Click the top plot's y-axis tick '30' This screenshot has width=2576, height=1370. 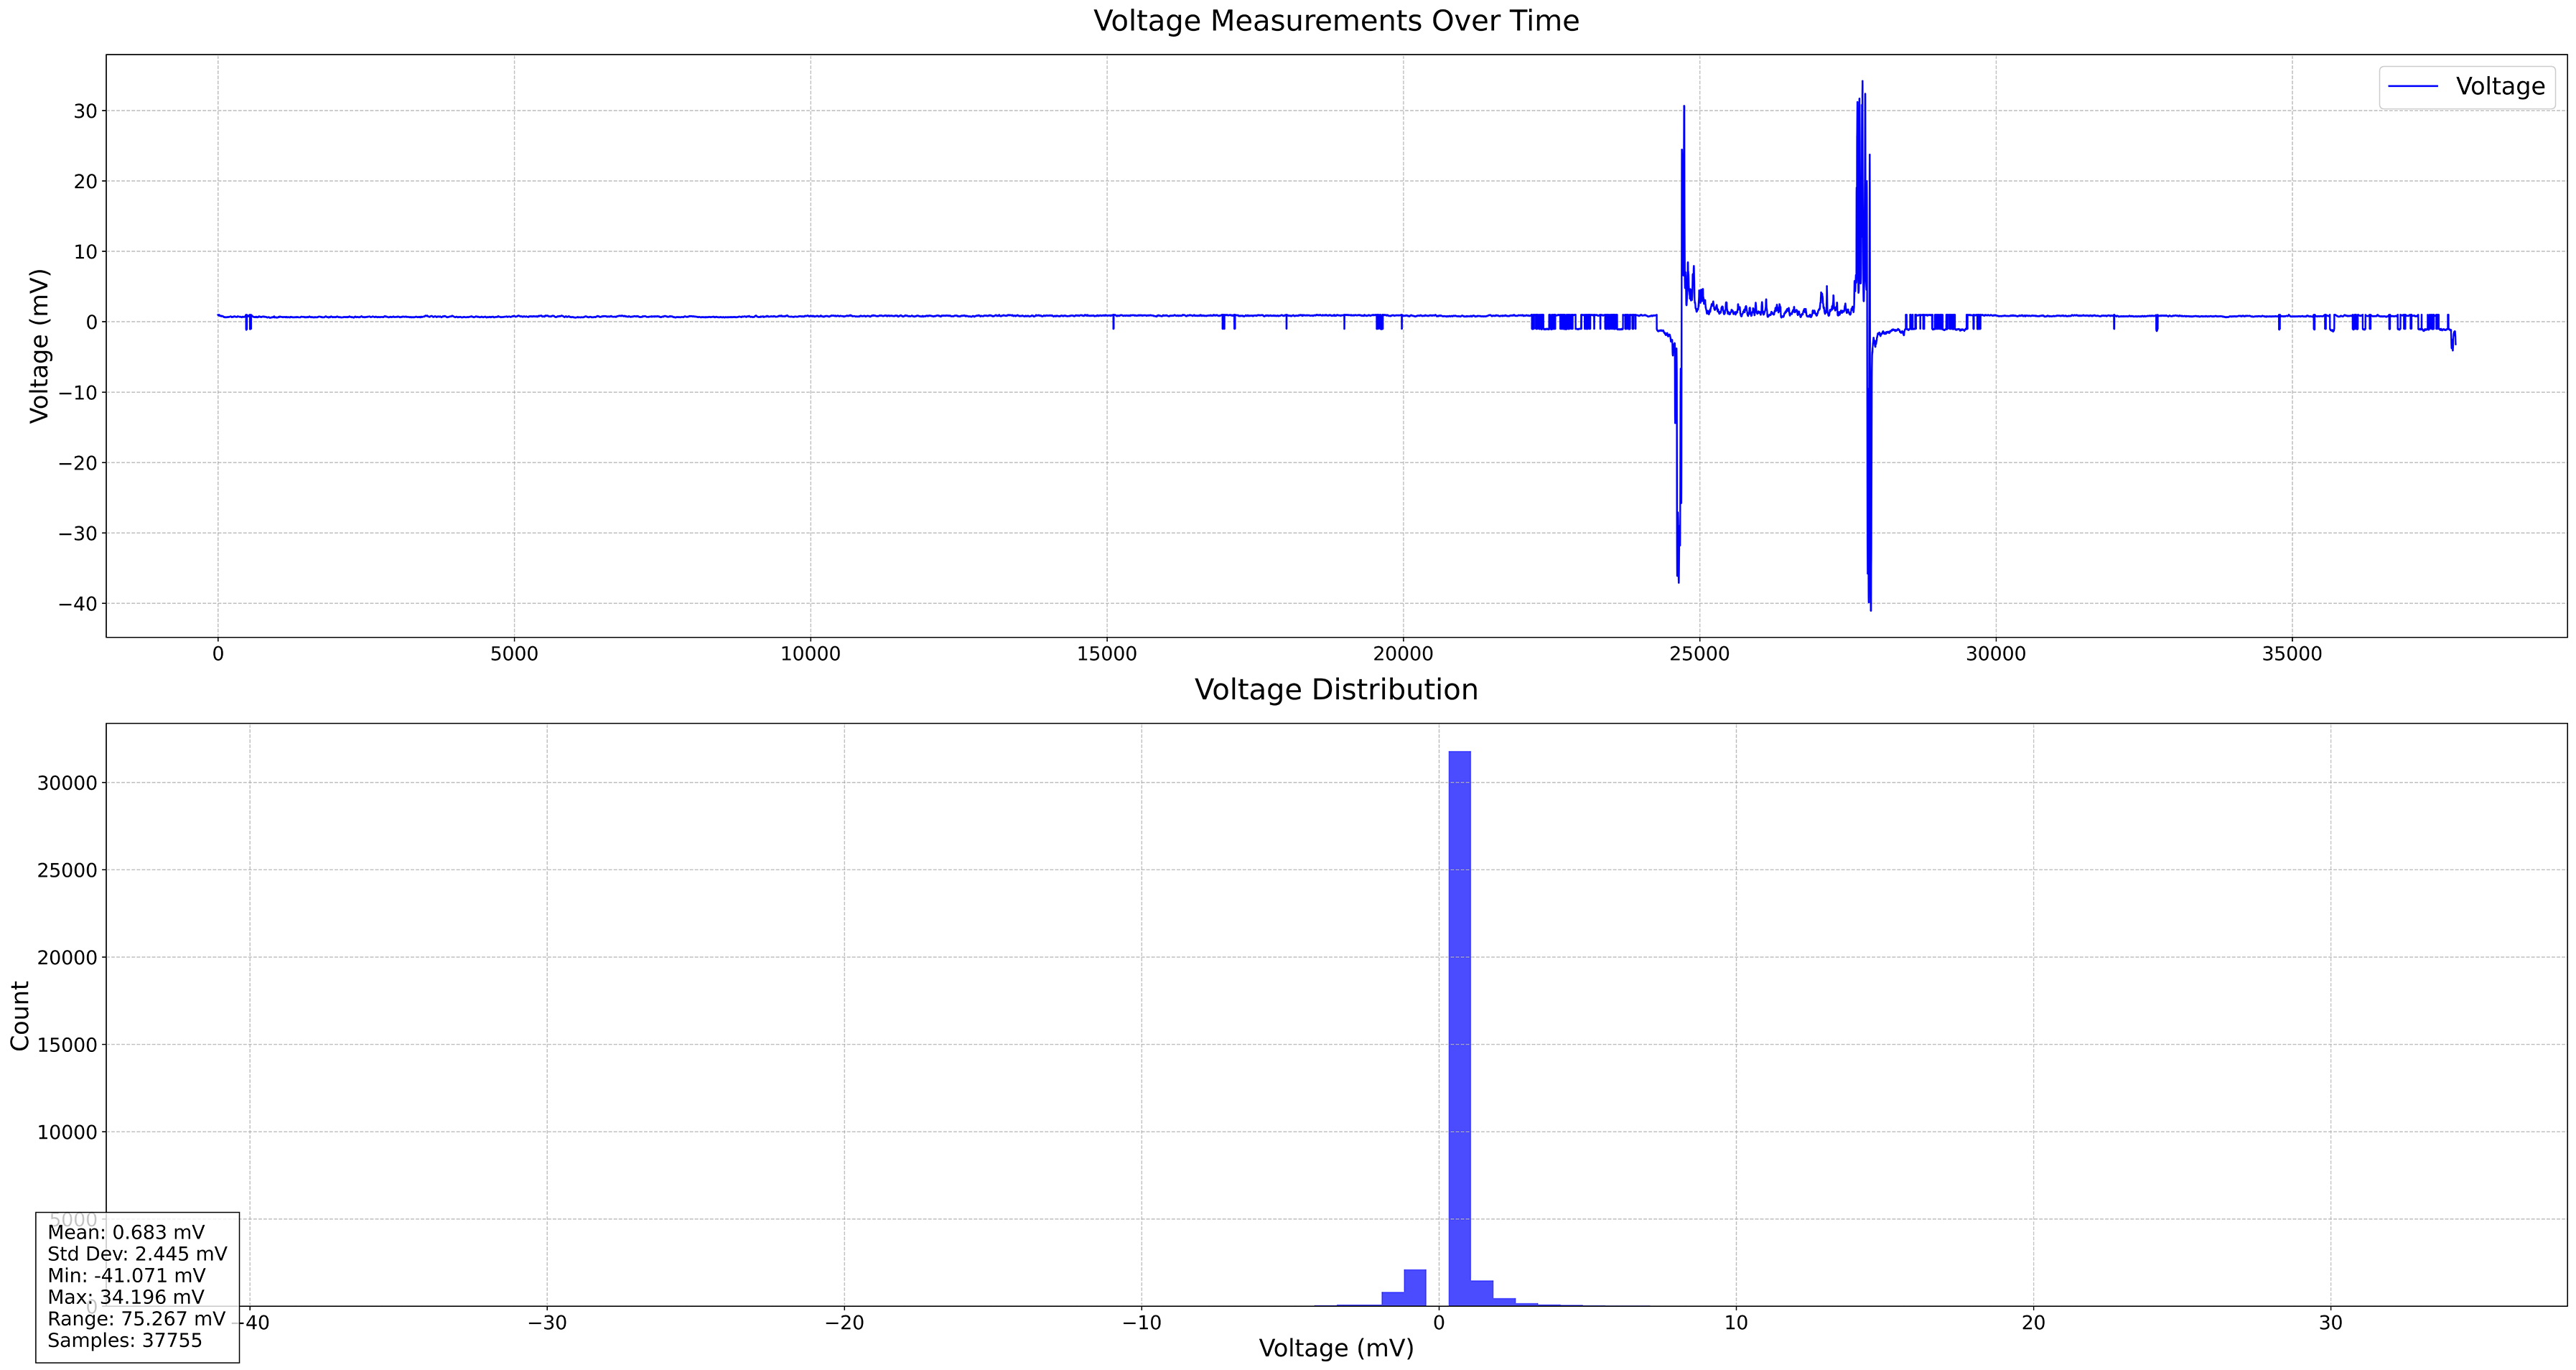click(85, 111)
